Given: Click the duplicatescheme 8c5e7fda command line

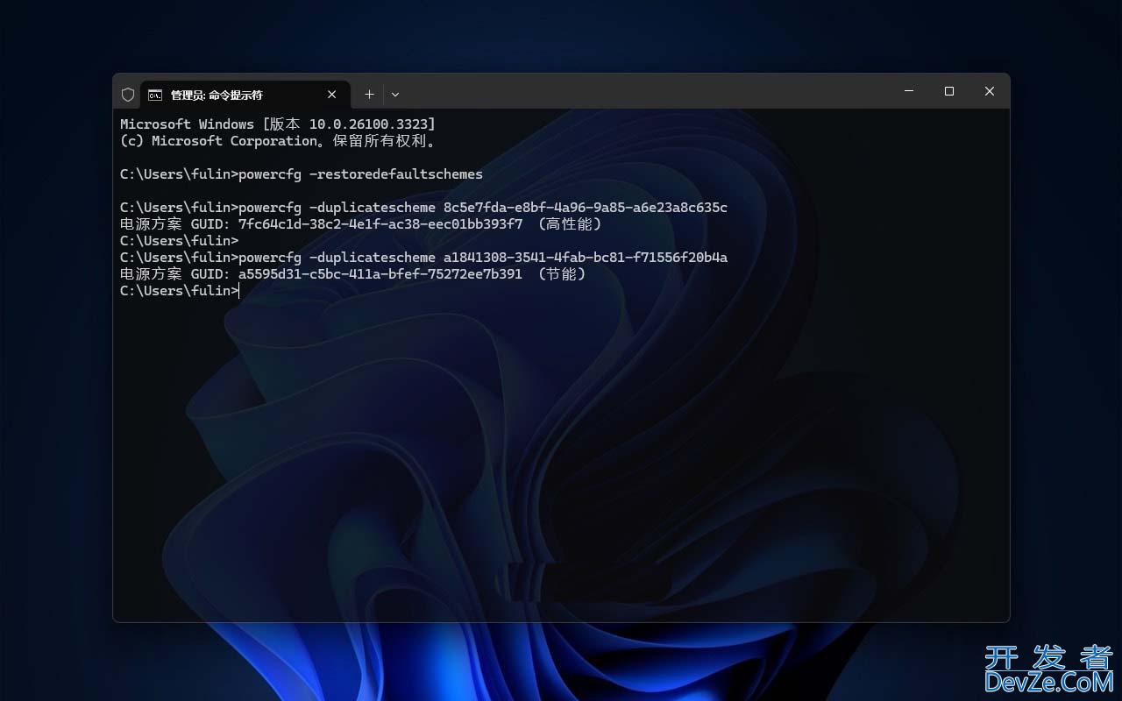Looking at the screenshot, I should pos(424,208).
